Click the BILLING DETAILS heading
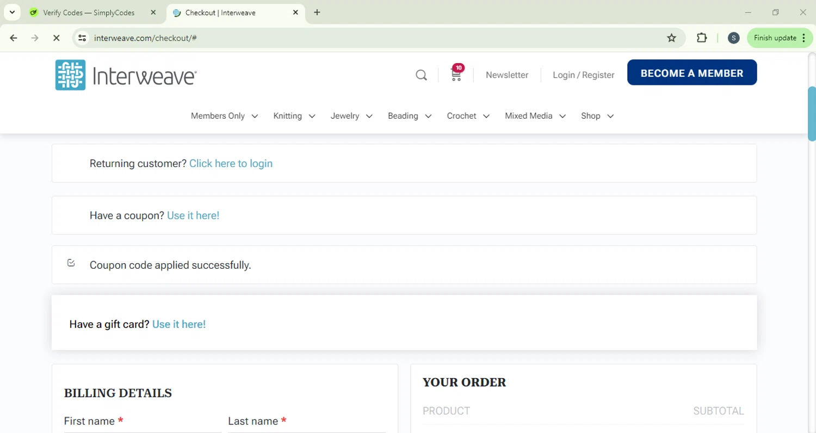816x433 pixels. (x=118, y=393)
